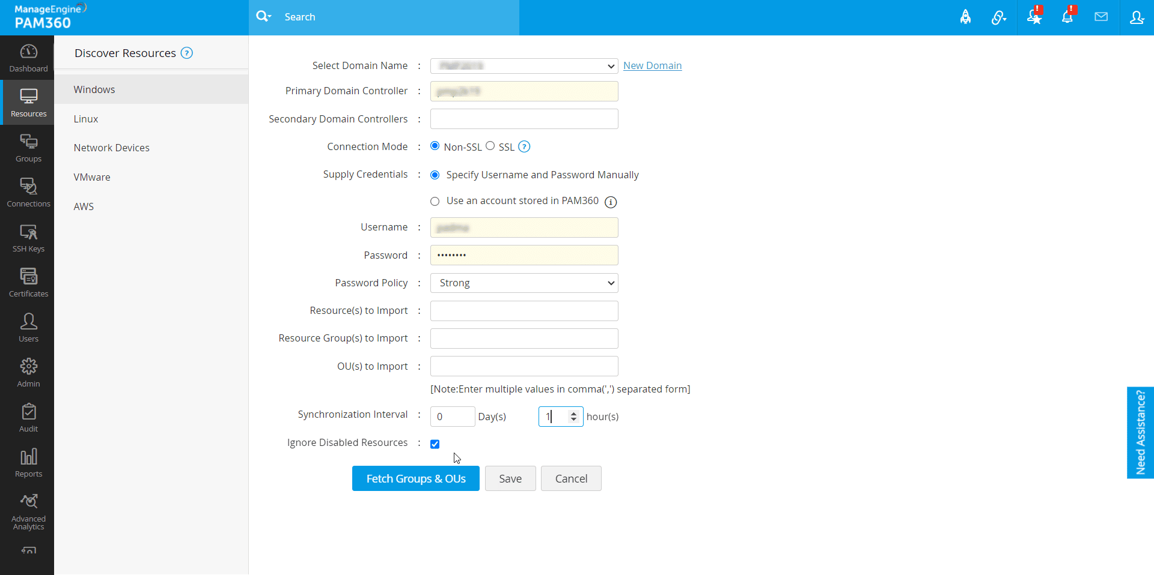Open the Dashboard sidebar icon

(28, 58)
